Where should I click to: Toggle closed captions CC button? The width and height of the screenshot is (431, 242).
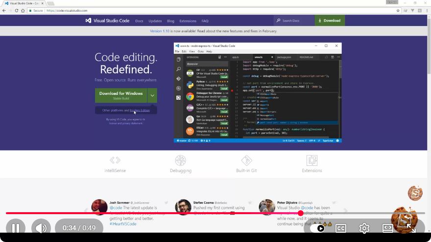point(341,228)
